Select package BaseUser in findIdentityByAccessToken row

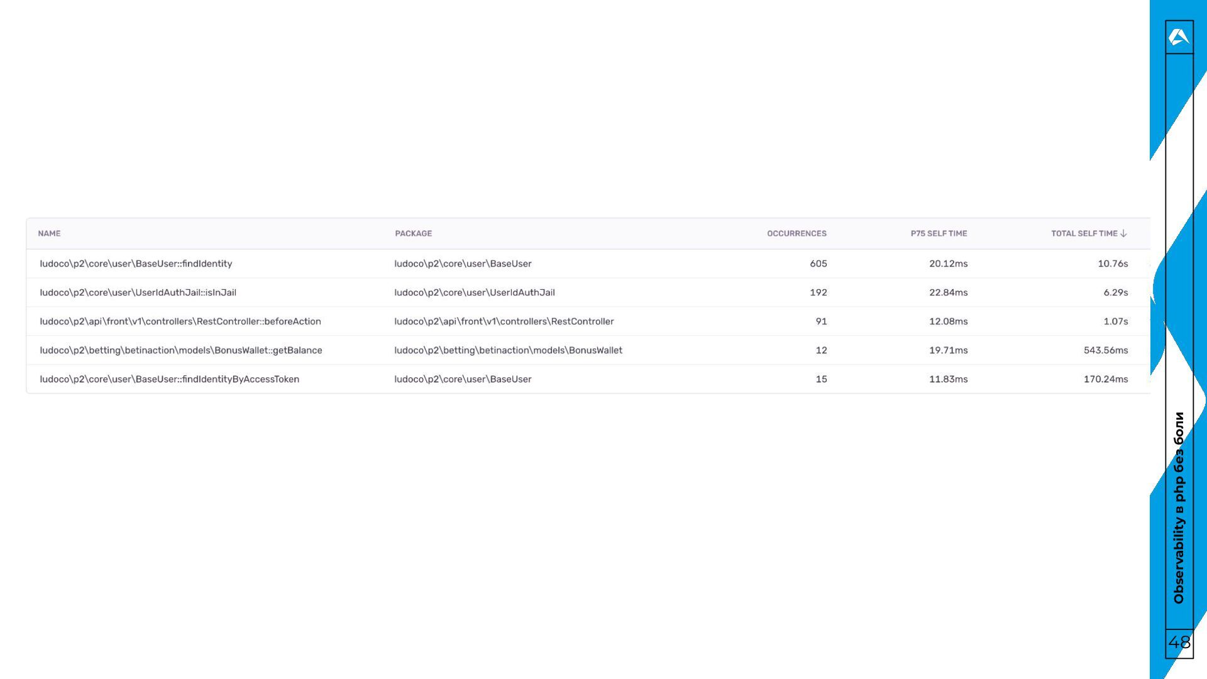pos(463,379)
